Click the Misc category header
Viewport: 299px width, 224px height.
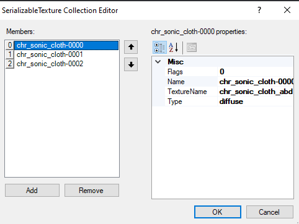(x=223, y=62)
